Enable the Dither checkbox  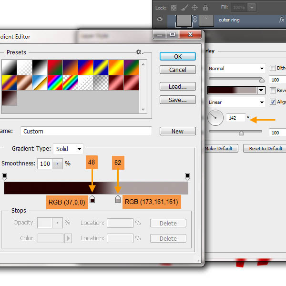273,68
